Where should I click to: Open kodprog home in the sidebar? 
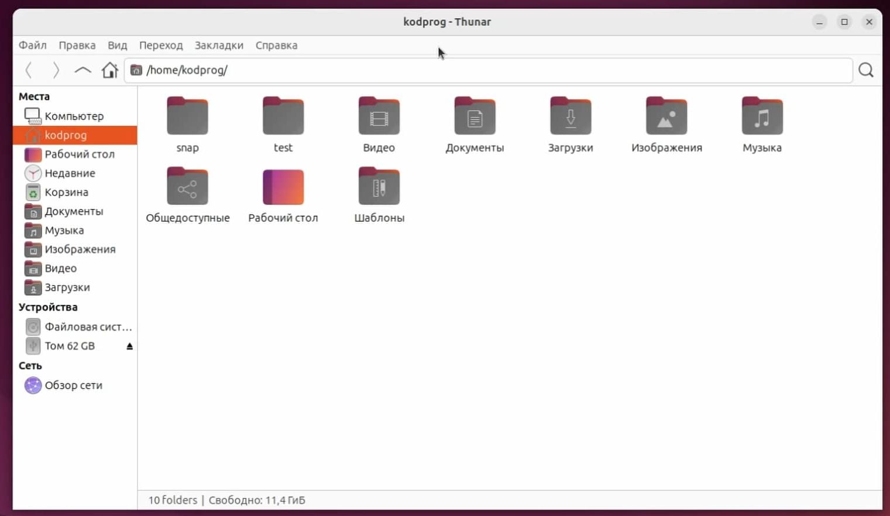pos(75,135)
